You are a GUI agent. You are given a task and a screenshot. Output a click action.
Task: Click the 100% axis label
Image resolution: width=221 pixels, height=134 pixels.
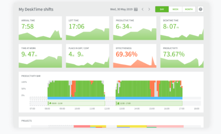pos(24,82)
